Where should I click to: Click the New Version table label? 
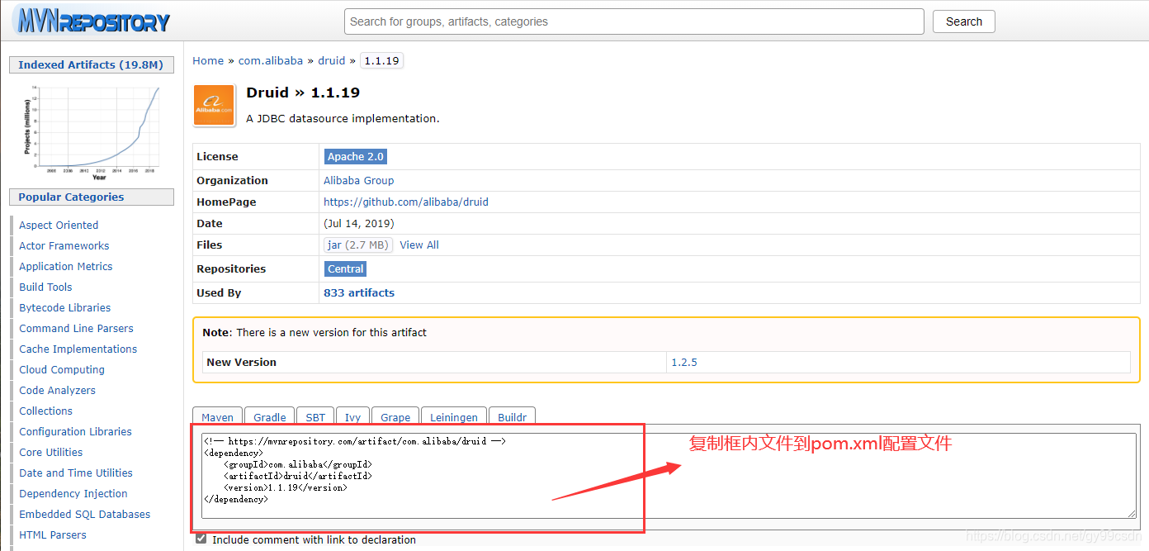[242, 362]
